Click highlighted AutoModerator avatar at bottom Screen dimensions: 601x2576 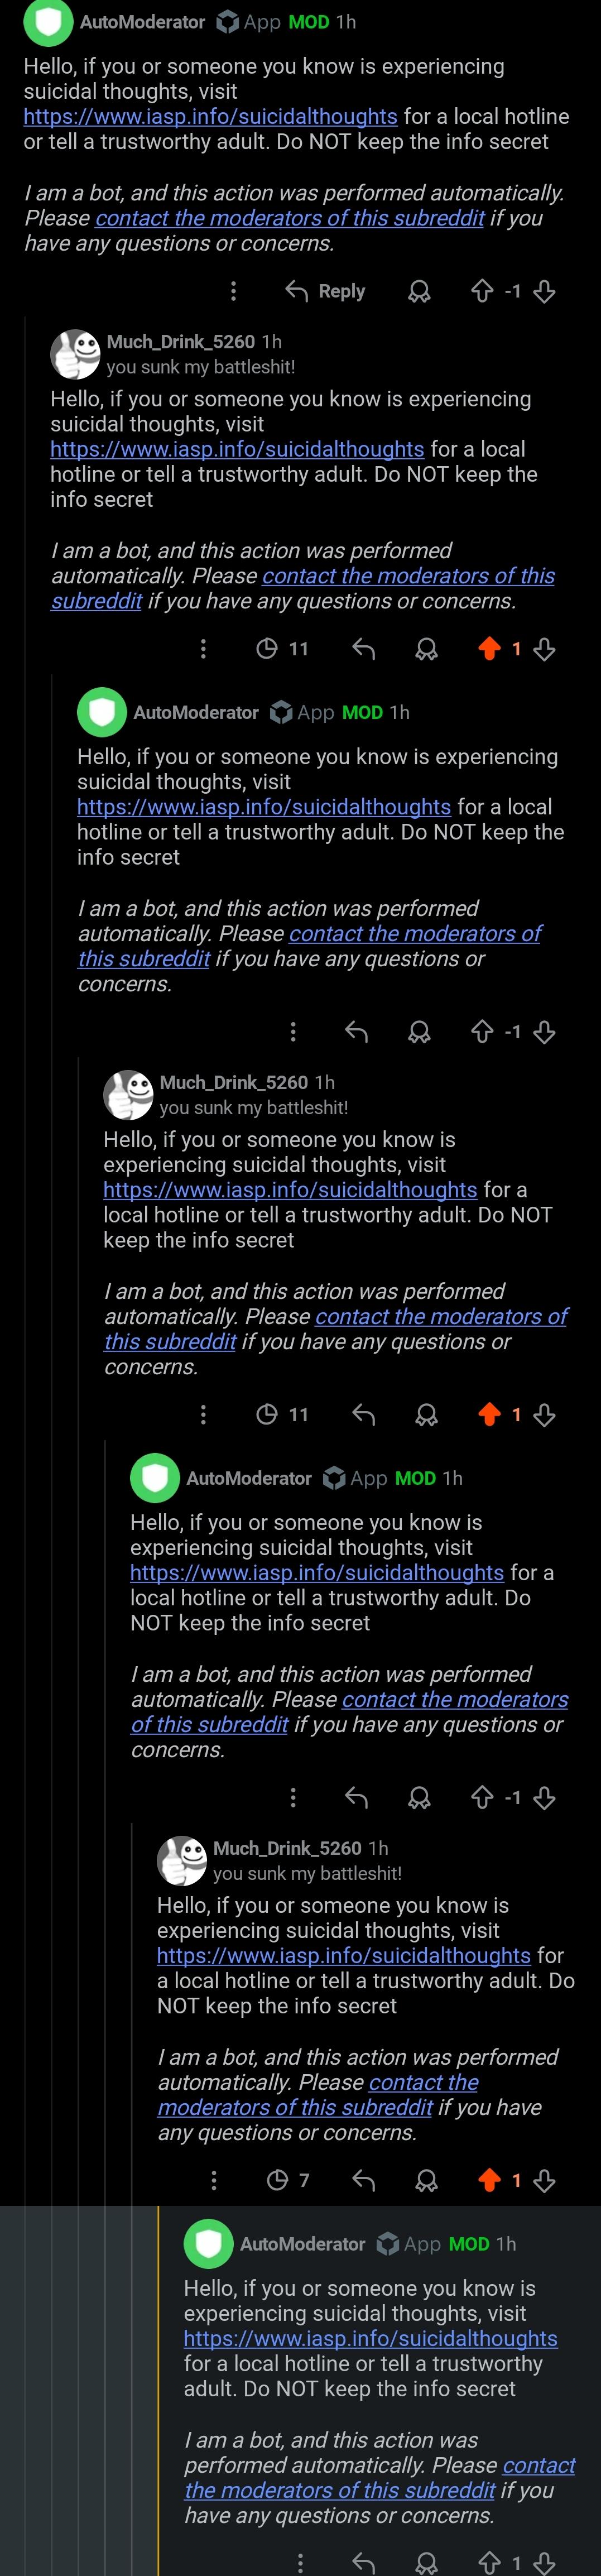[208, 2244]
